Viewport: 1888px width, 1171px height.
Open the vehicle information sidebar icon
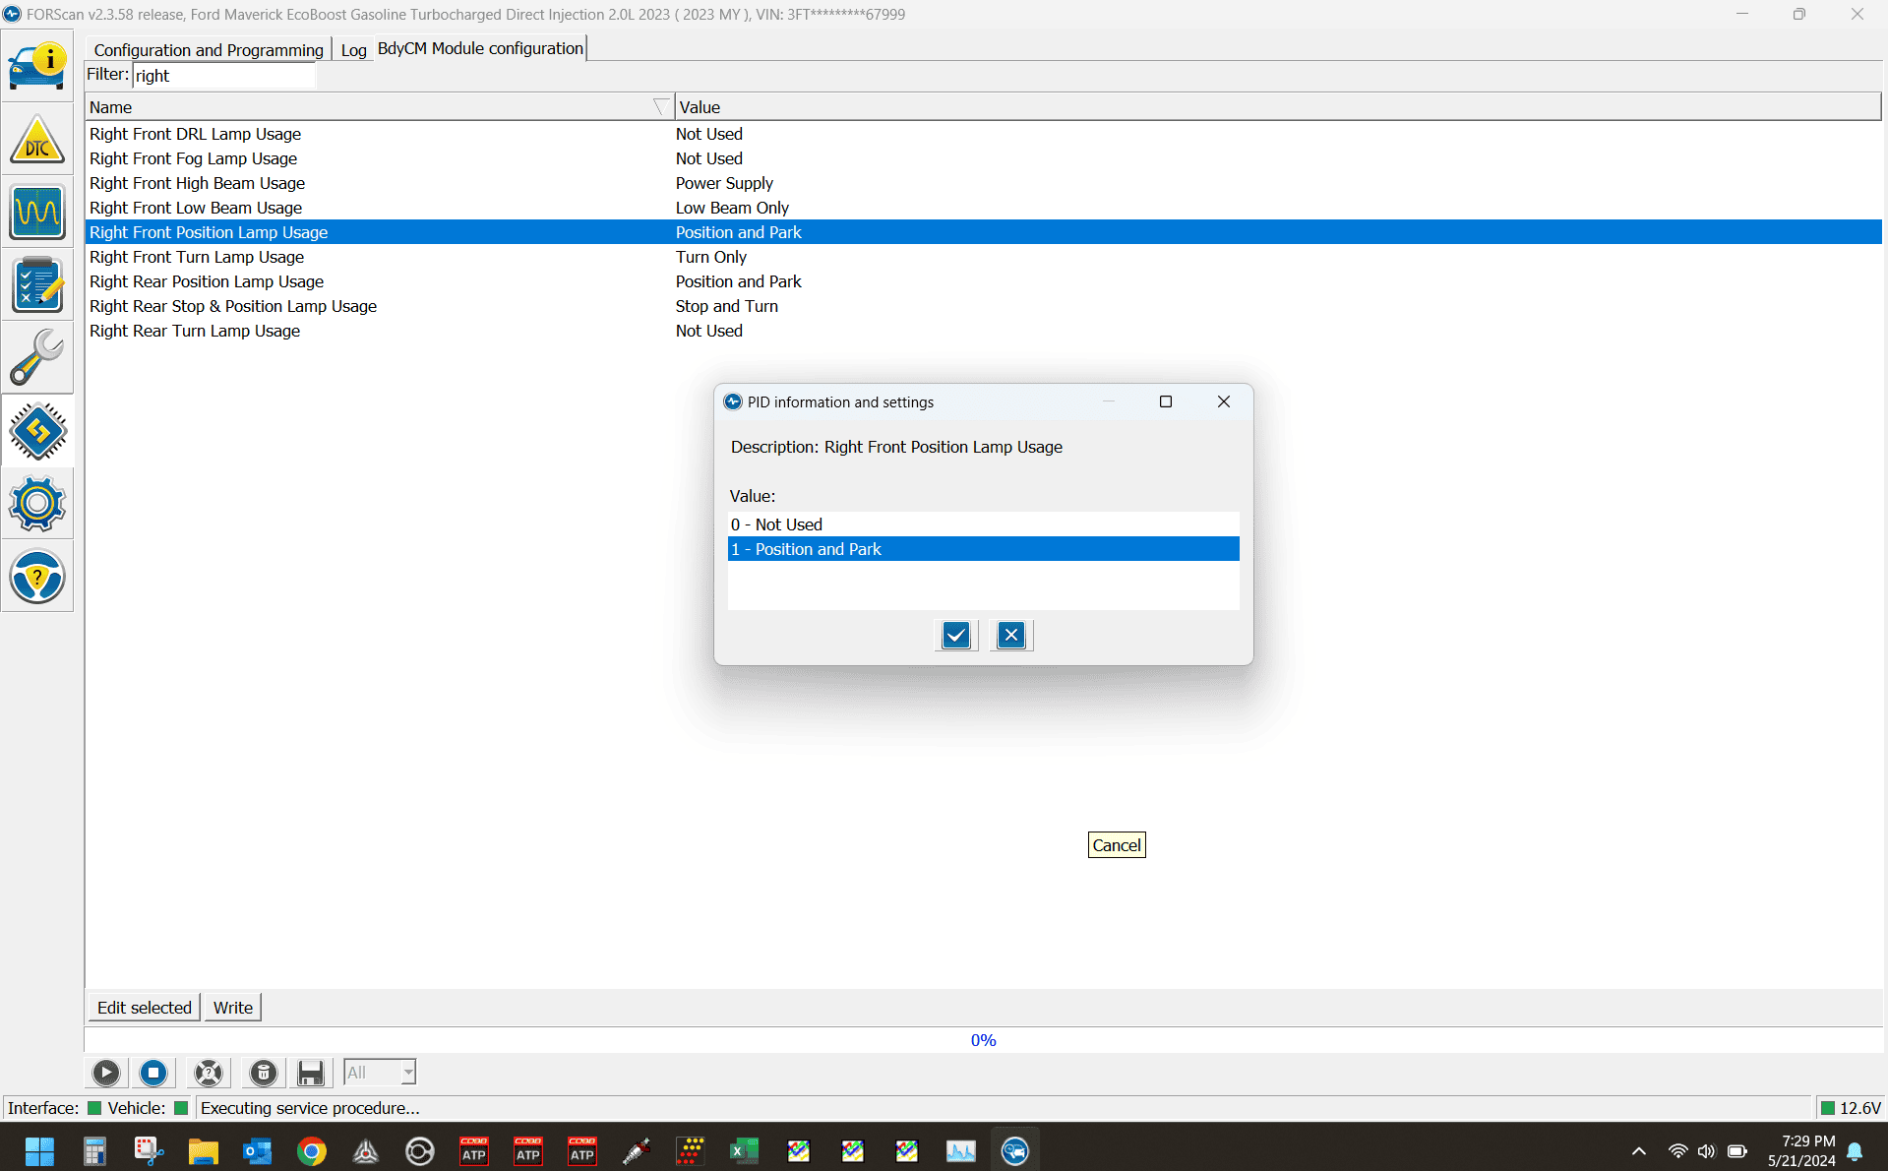[37, 66]
